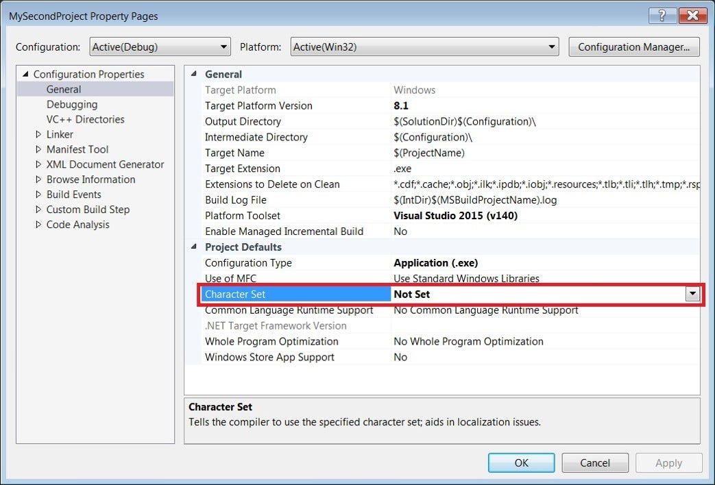Open the Configuration Manager
This screenshot has height=485, width=715.
[633, 47]
